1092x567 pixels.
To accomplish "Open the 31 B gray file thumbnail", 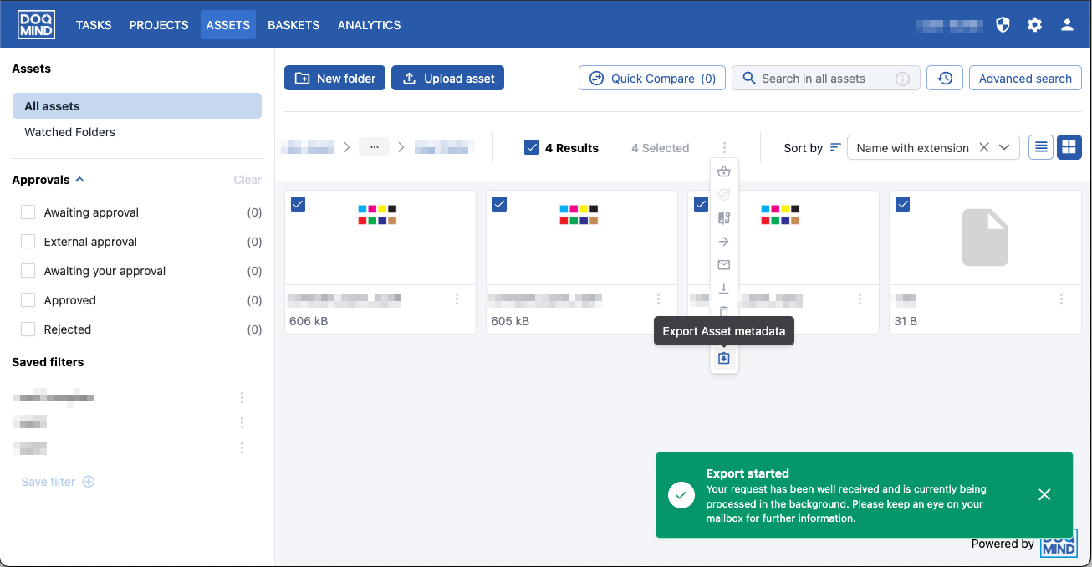I will point(985,238).
